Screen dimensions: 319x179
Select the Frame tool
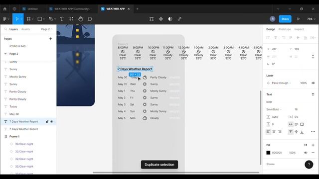(x=29, y=19)
